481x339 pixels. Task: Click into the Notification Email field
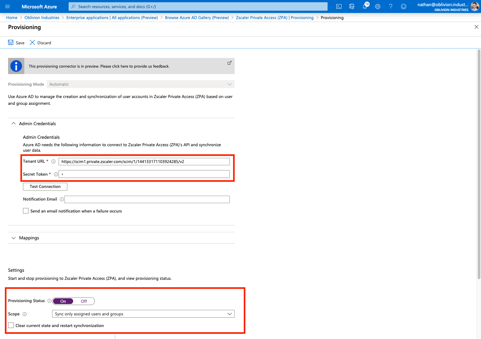tap(147, 199)
